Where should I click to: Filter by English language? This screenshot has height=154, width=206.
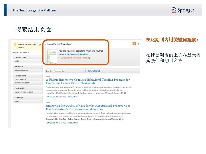pyautogui.click(x=27, y=101)
